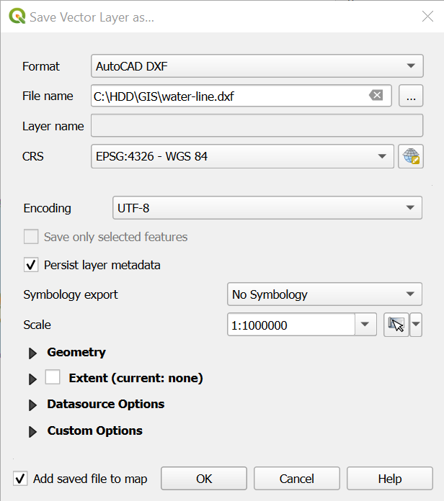Image resolution: width=444 pixels, height=501 pixels.
Task: Toggle Persist layer metadata checkbox
Action: click(x=31, y=265)
